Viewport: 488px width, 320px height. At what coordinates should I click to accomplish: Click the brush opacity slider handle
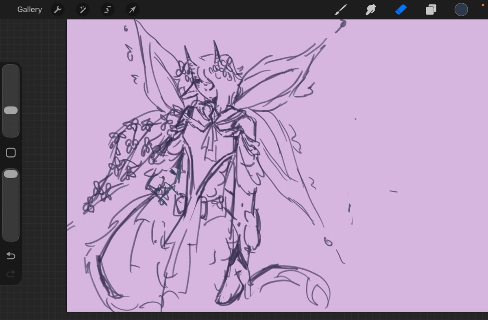coord(11,174)
